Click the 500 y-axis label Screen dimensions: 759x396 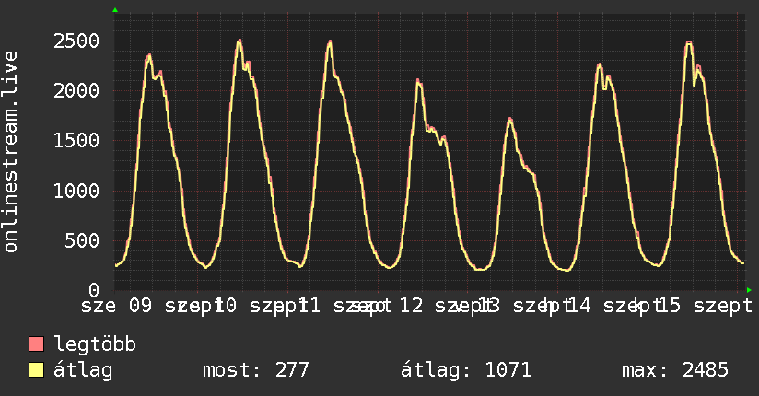82,240
